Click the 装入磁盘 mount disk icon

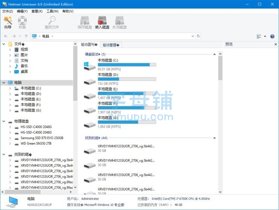tap(102, 21)
